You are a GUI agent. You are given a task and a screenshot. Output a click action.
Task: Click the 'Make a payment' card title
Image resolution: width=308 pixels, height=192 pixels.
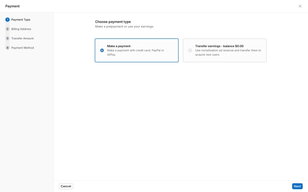tap(119, 46)
